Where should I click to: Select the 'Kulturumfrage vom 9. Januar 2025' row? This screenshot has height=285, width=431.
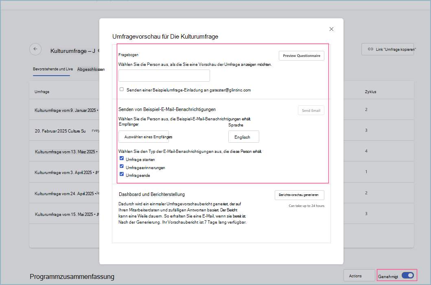coord(65,110)
